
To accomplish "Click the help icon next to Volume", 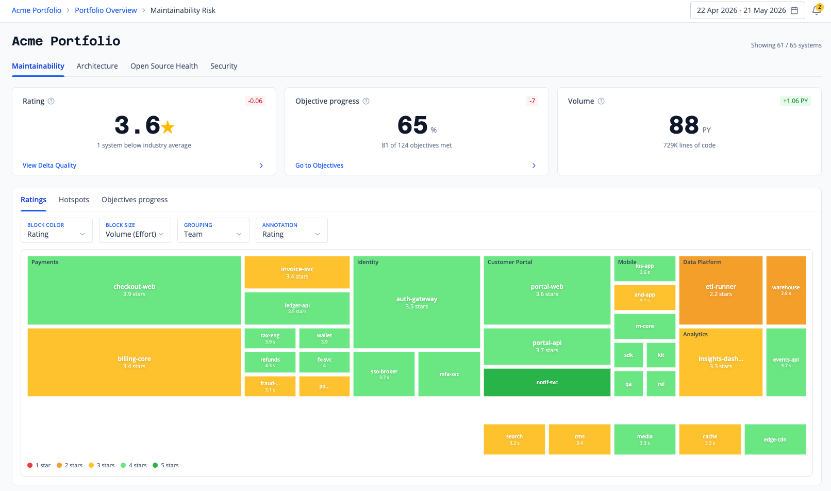I will 601,101.
